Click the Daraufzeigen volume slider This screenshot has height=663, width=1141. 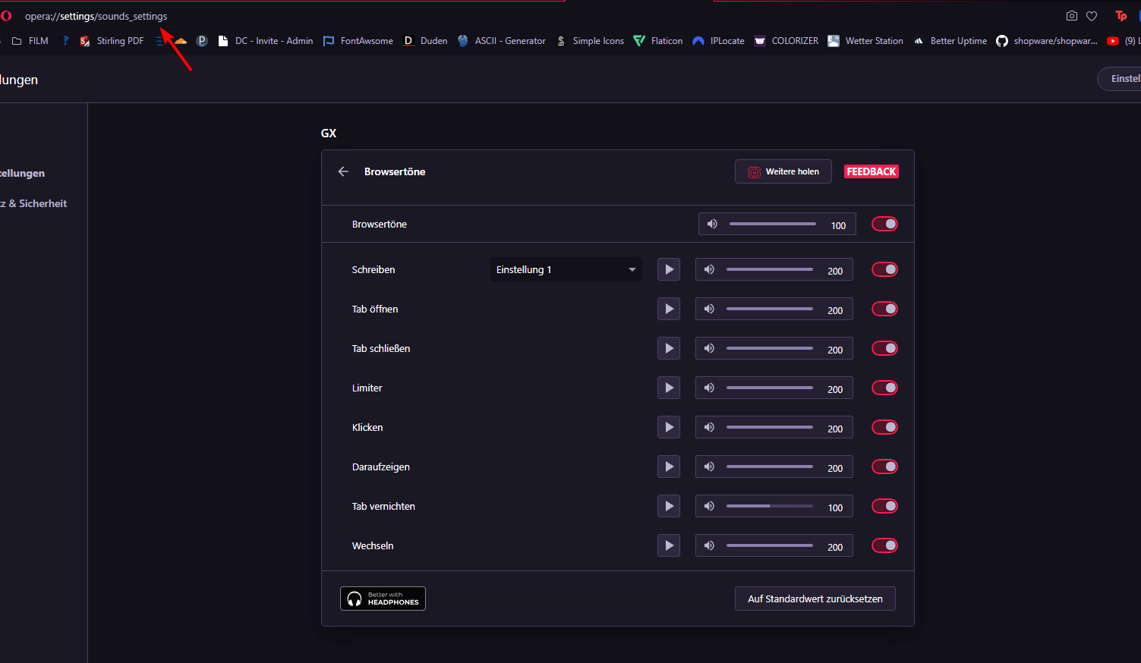pos(769,467)
